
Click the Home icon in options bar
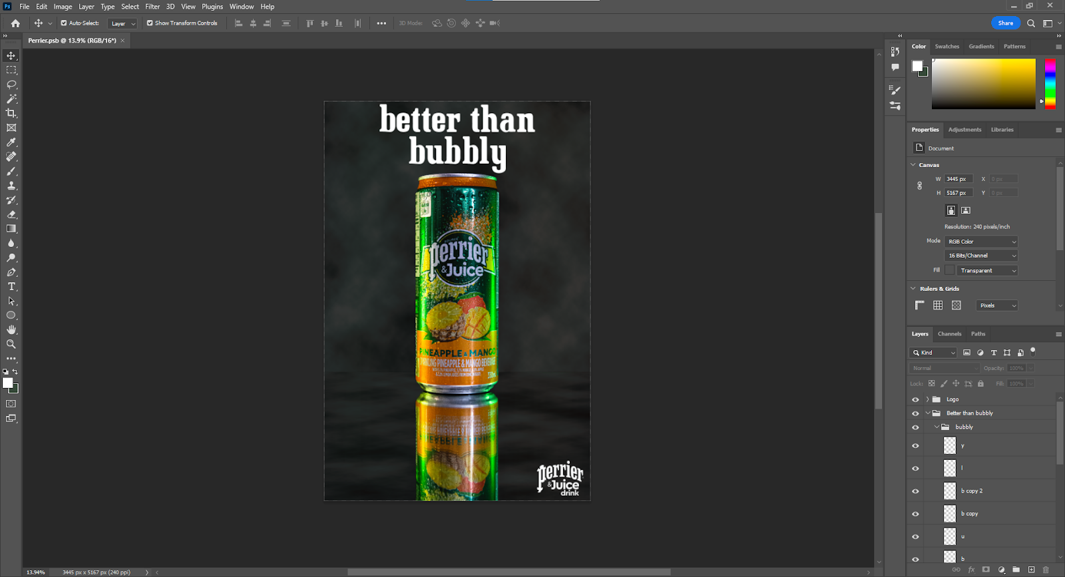coord(15,23)
